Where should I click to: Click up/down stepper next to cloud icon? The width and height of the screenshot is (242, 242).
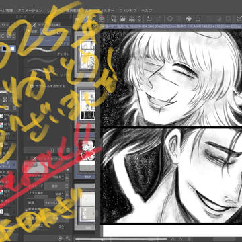tap(139, 19)
